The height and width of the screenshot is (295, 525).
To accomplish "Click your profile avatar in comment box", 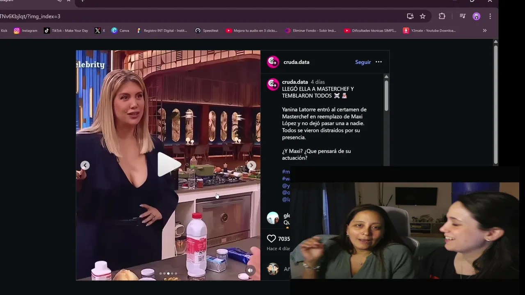I will tap(273, 269).
